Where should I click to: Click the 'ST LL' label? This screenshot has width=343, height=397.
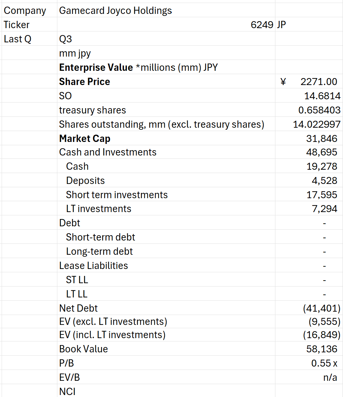point(77,280)
